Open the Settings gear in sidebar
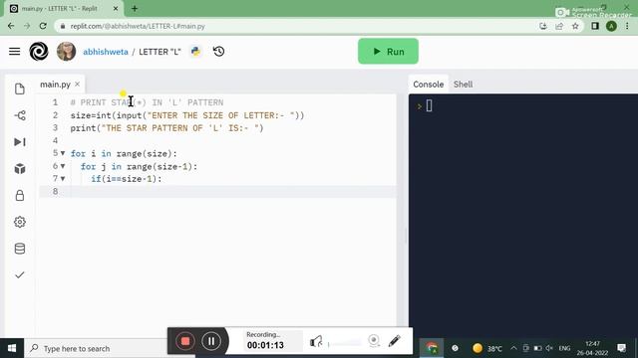Viewport: 638px width, 358px height. coord(20,222)
